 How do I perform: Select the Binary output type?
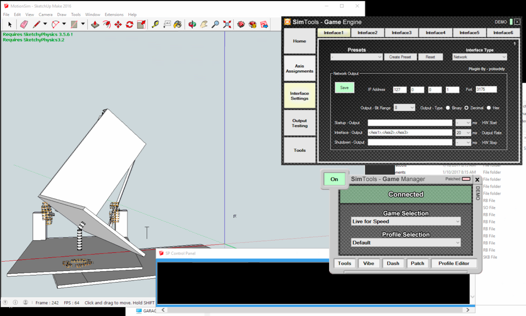448,108
